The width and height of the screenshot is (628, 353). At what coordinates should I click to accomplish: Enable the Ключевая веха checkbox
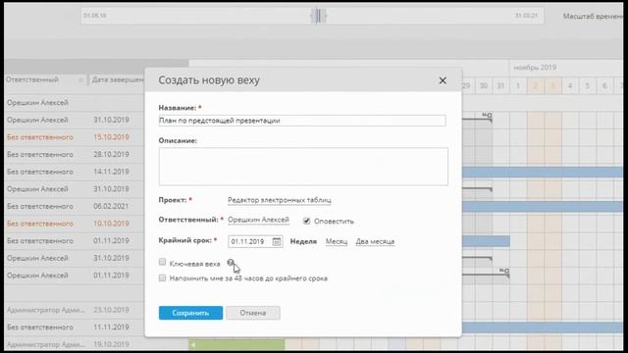tap(162, 262)
